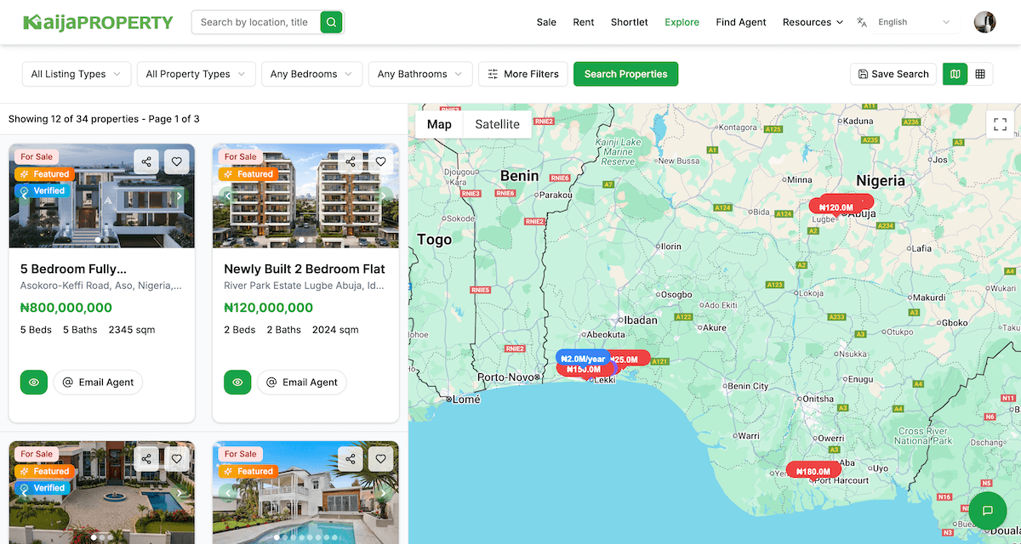
Task: Click the search magnifier icon
Action: tap(331, 22)
